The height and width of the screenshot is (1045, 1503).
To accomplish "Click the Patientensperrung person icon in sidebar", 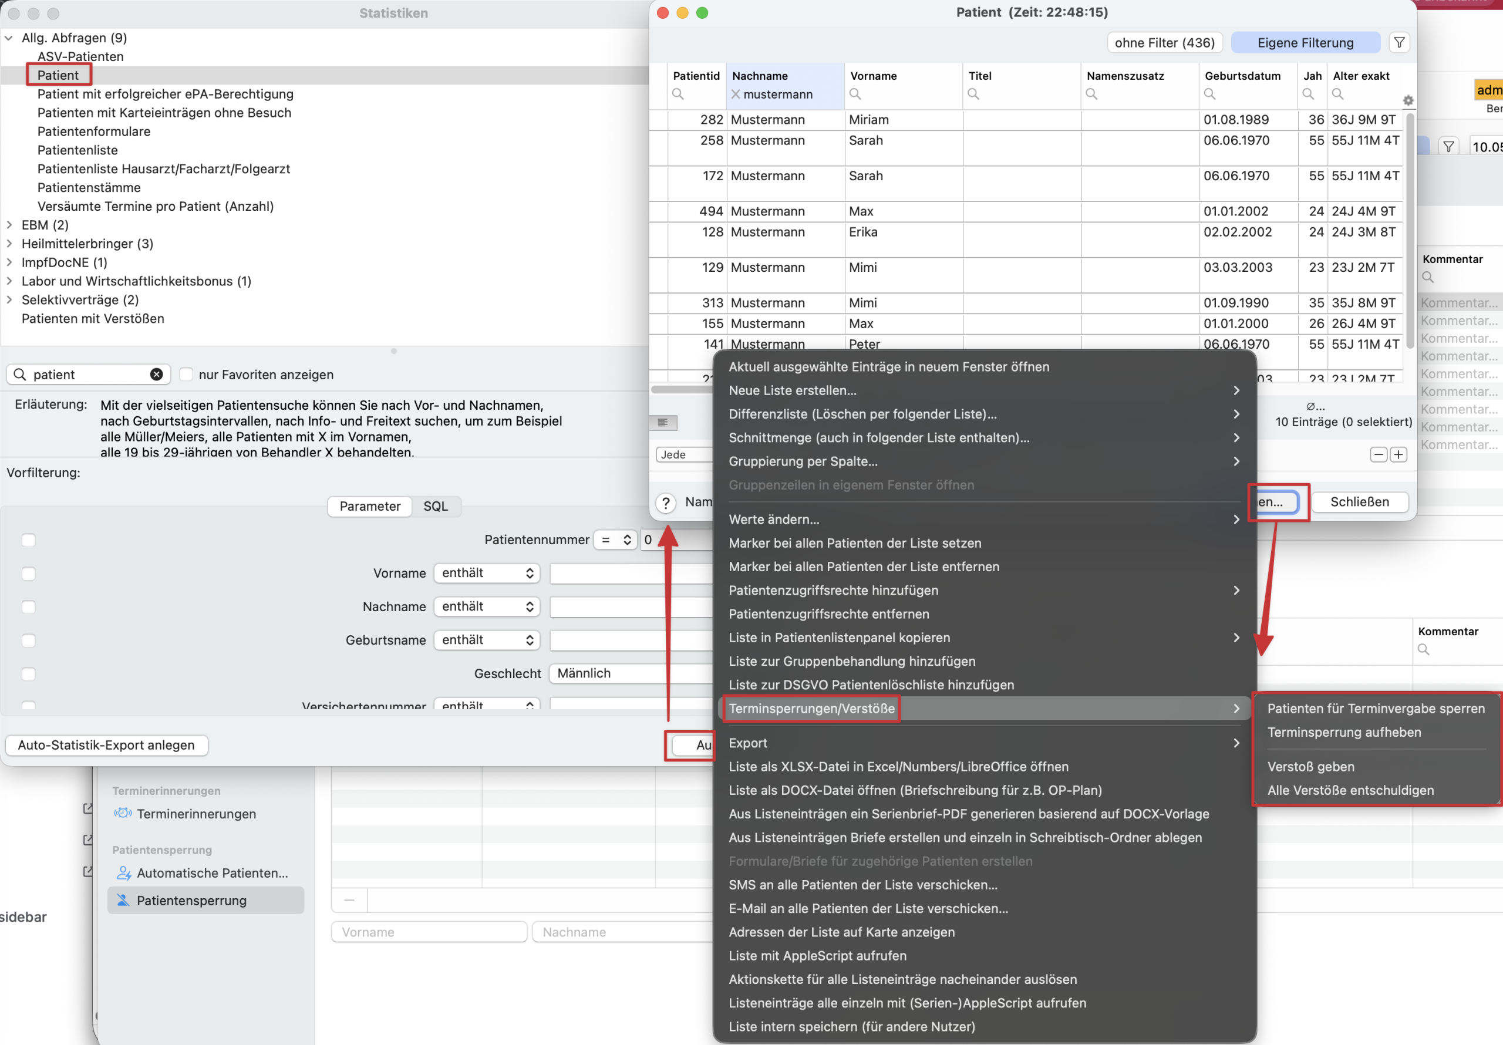I will pyautogui.click(x=123, y=901).
